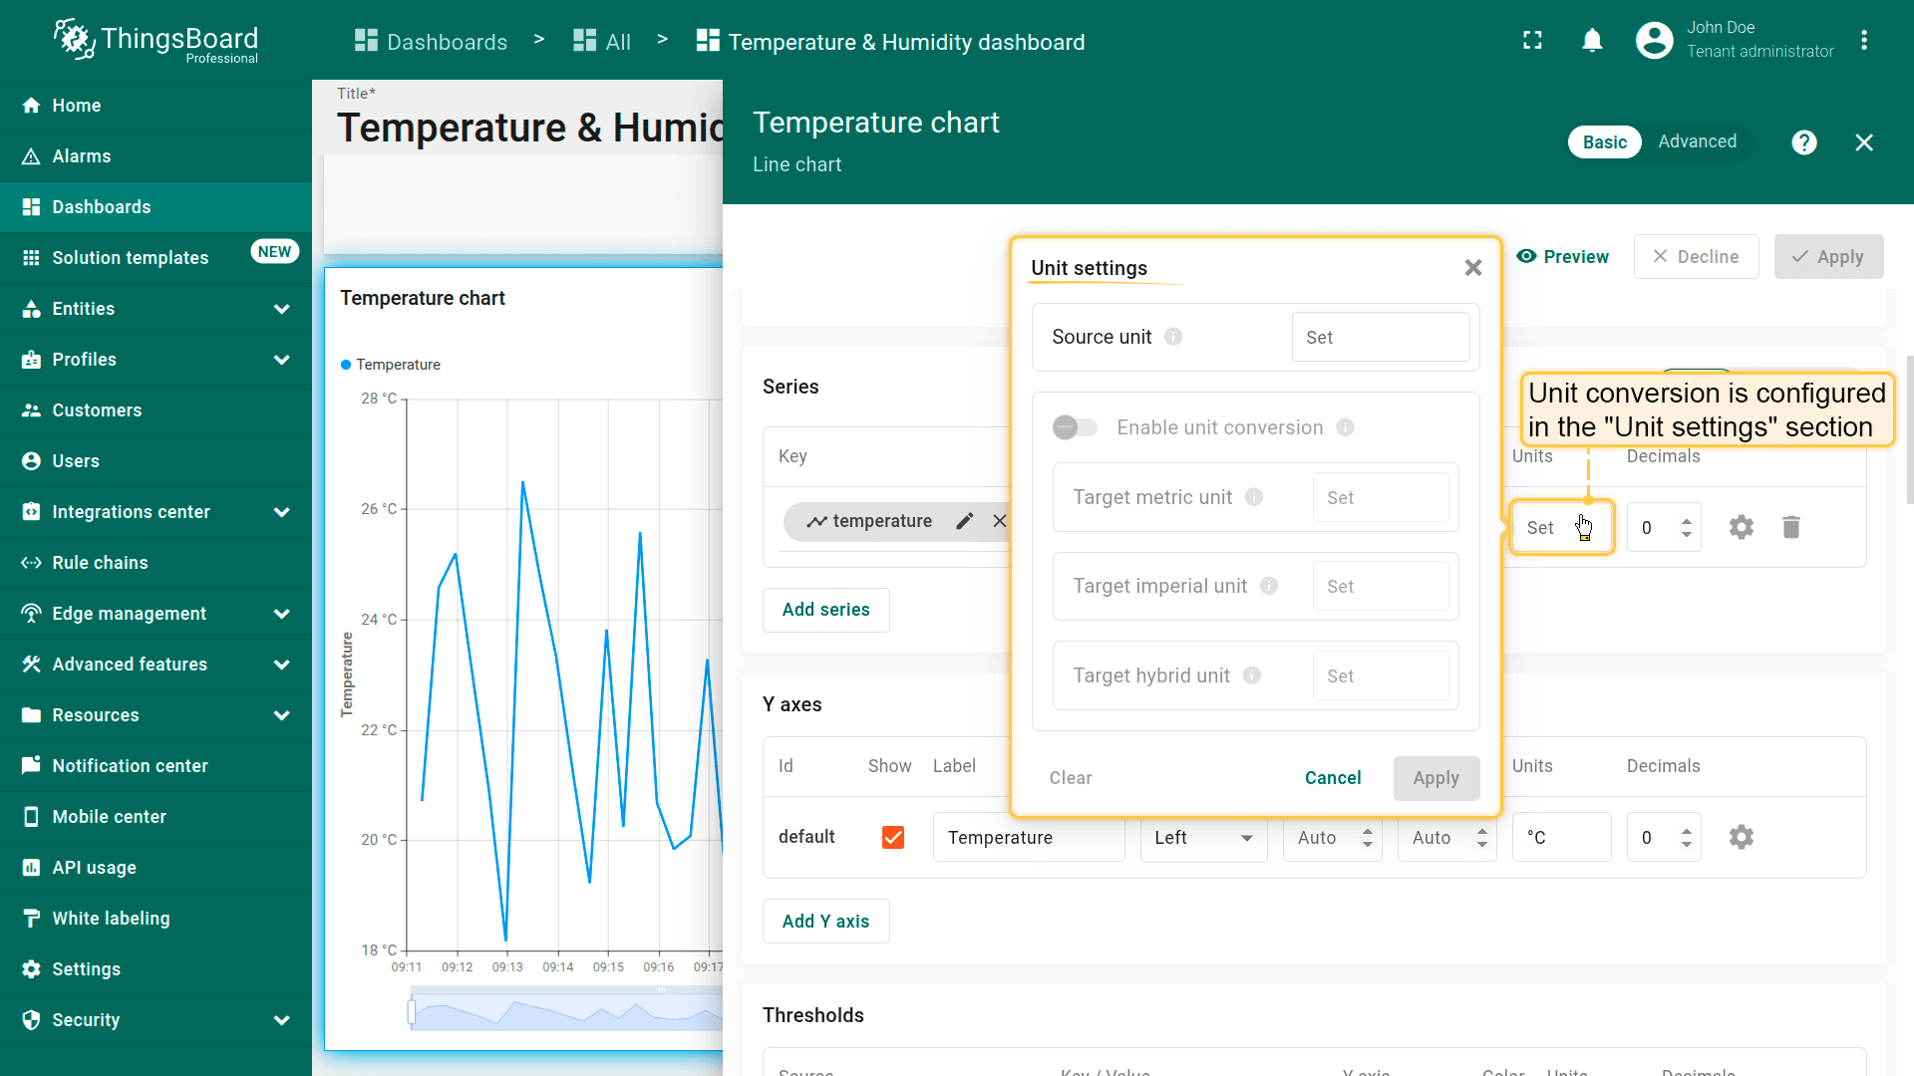Delete series with trash icon
The width and height of the screenshot is (1914, 1076).
click(1790, 527)
